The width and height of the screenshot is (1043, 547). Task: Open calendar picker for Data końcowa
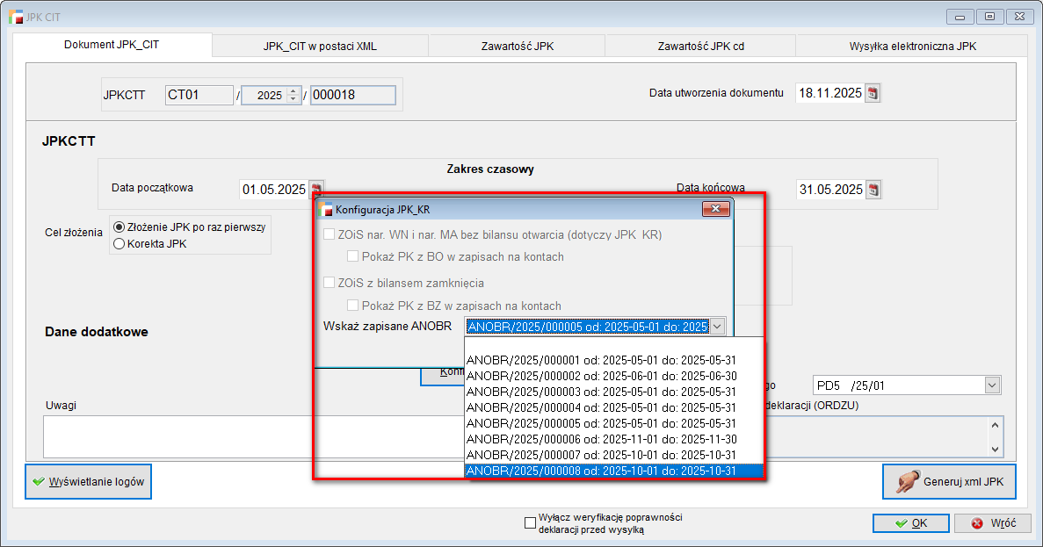pos(873,190)
